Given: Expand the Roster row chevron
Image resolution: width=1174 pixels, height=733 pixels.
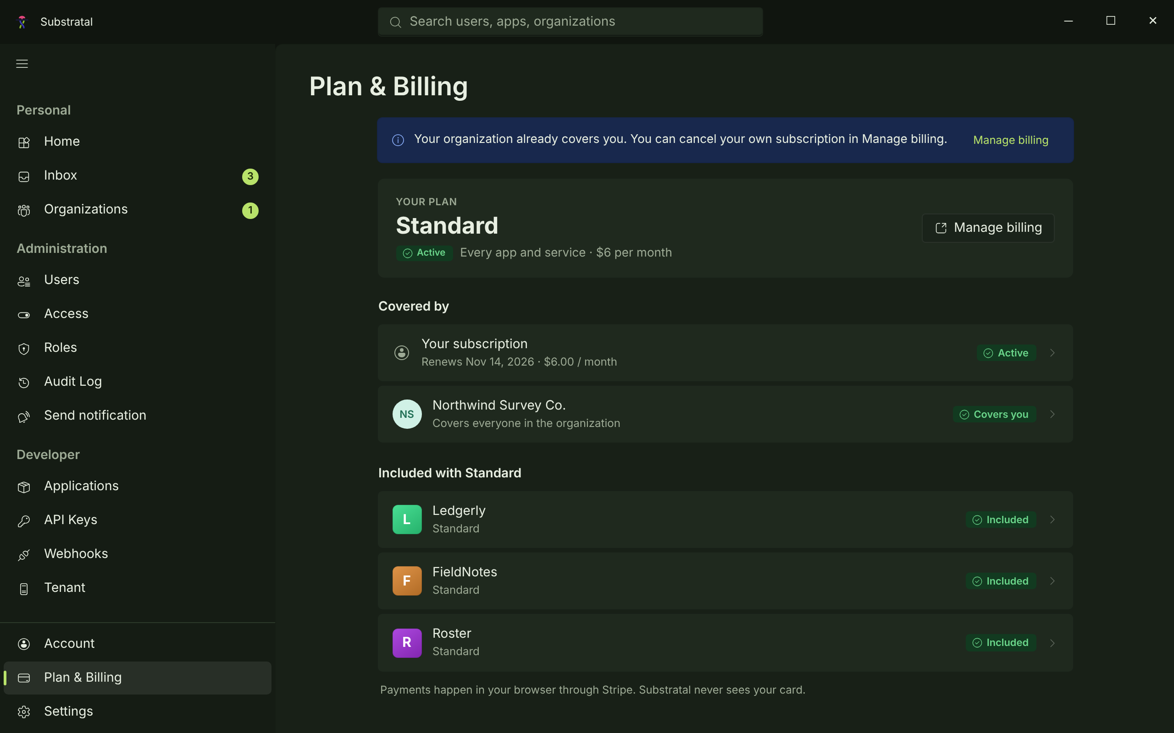Looking at the screenshot, I should point(1052,642).
